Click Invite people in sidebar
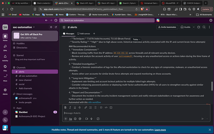The width and height of the screenshot is (214, 134). (35, 102)
